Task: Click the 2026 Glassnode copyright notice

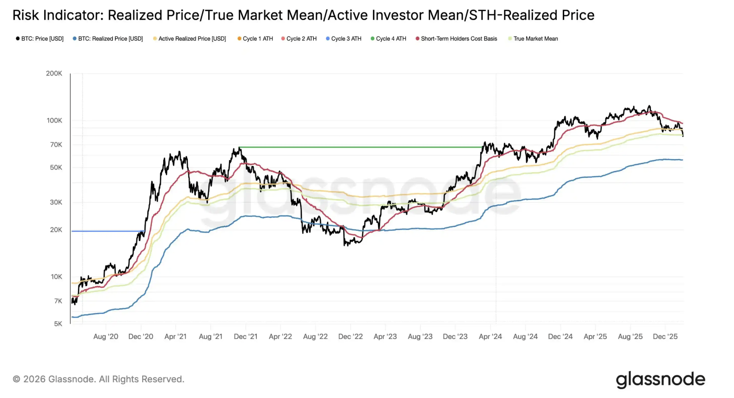Action: pos(99,379)
